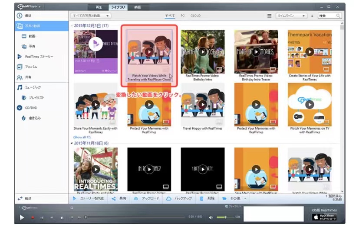Select 写真と動画 in the sidebar
359x227 pixels.
point(42,26)
